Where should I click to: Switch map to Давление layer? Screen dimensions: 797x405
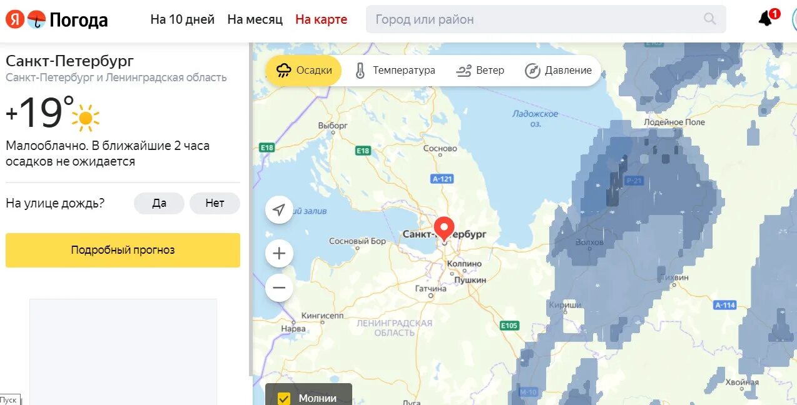(559, 71)
